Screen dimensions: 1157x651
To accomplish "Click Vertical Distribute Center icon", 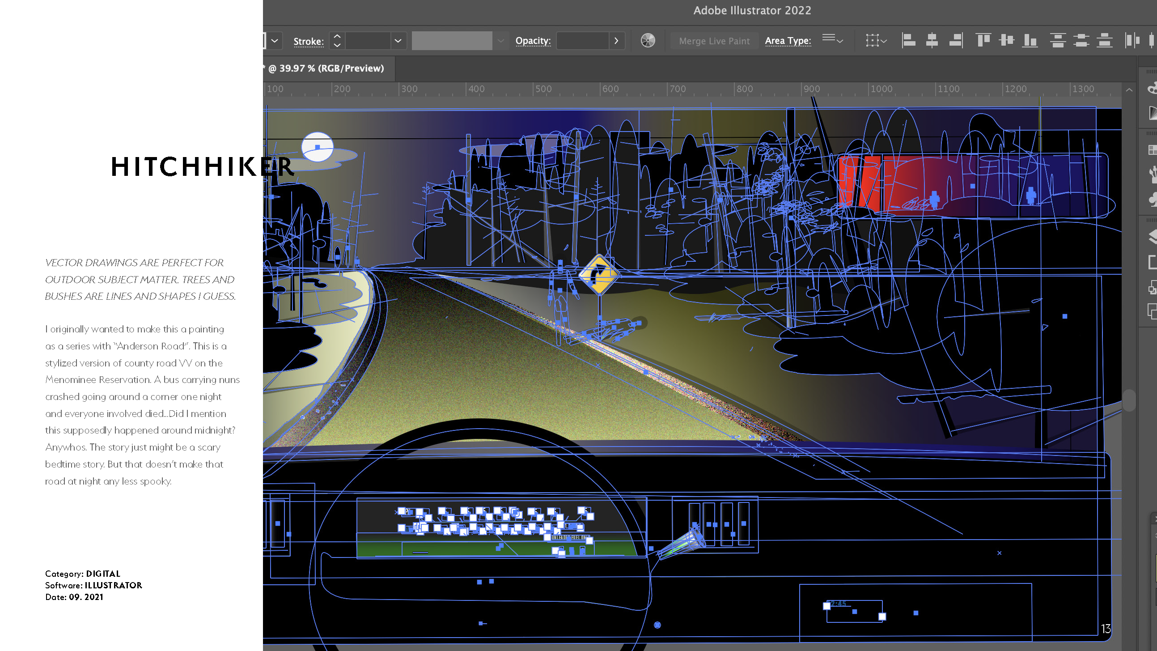I will pyautogui.click(x=1081, y=40).
